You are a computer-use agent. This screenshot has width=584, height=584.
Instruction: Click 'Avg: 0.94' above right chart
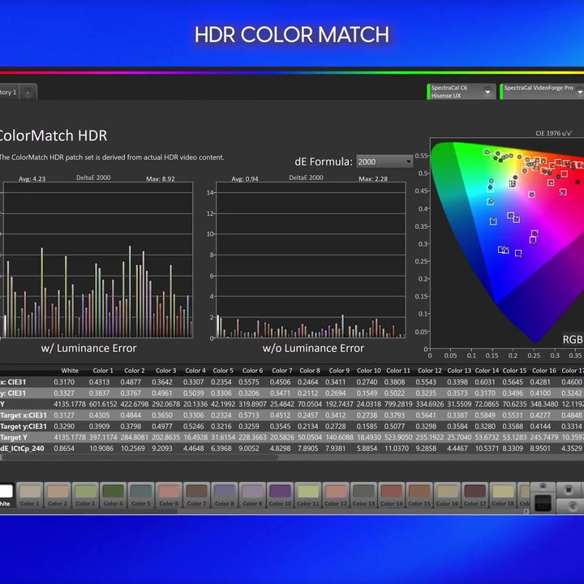click(245, 178)
